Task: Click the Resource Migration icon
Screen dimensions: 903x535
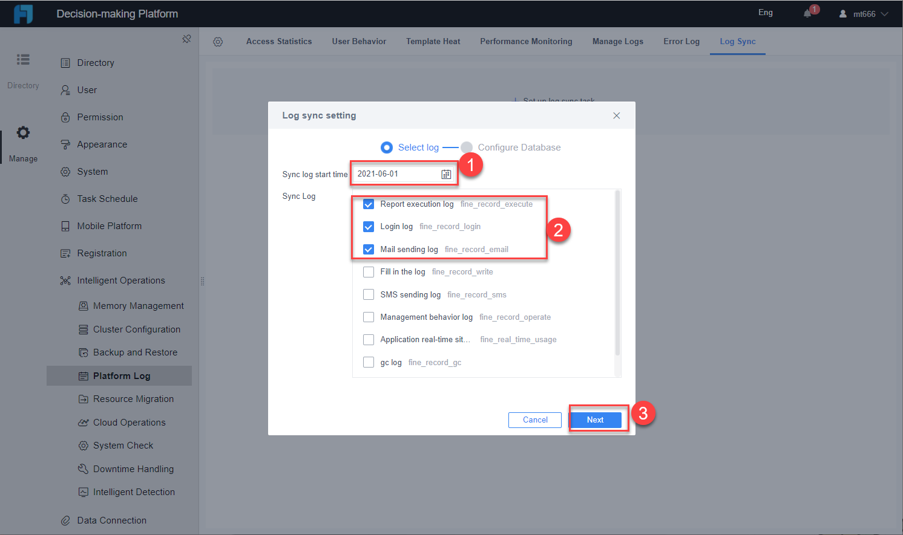Action: (x=84, y=399)
